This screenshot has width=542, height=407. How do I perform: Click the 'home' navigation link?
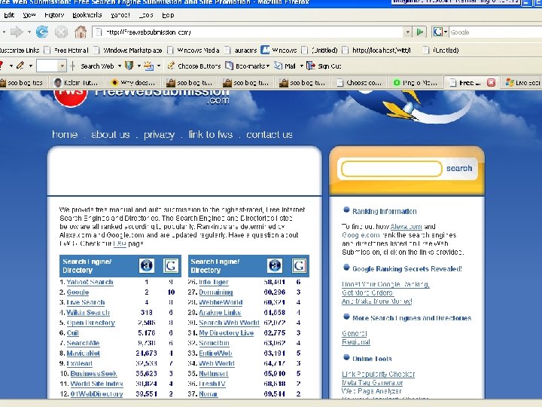tap(65, 134)
